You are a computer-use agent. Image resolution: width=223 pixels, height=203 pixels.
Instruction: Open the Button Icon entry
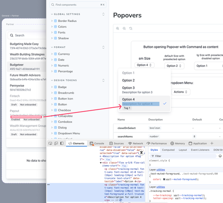tap(66, 99)
